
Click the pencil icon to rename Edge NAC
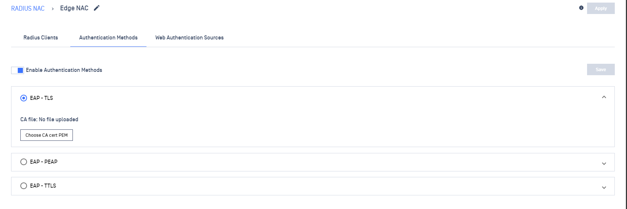97,8
